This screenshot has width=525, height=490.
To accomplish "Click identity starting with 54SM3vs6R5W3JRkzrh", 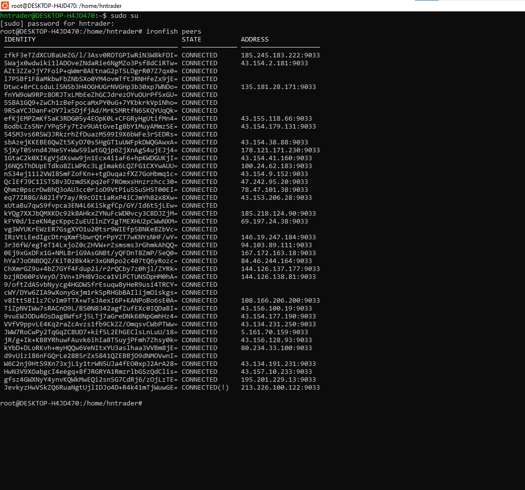I will pyautogui.click(x=91, y=134).
